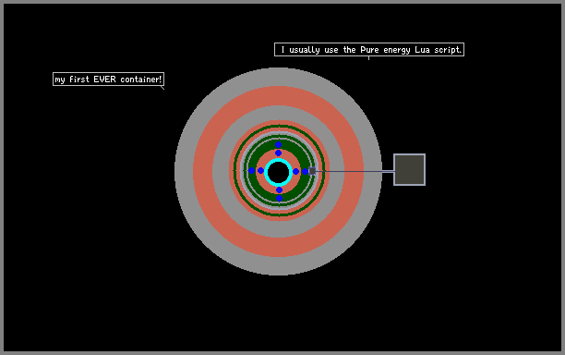Click the small gray square inside rings
This screenshot has width=565, height=355.
[x=312, y=171]
